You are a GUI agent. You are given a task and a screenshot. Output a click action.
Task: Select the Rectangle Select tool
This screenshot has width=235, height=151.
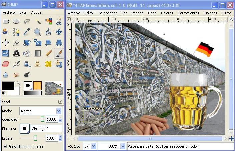click(x=6, y=21)
